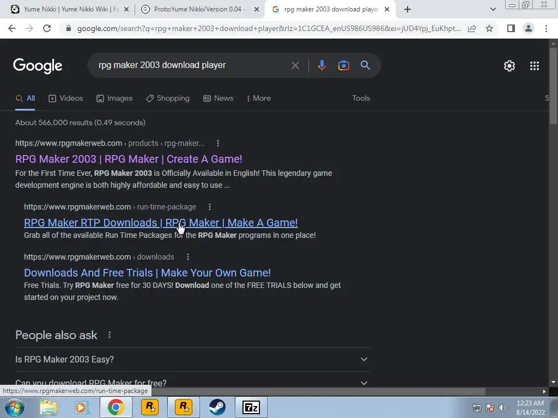Click in the Google search box

pos(192,65)
